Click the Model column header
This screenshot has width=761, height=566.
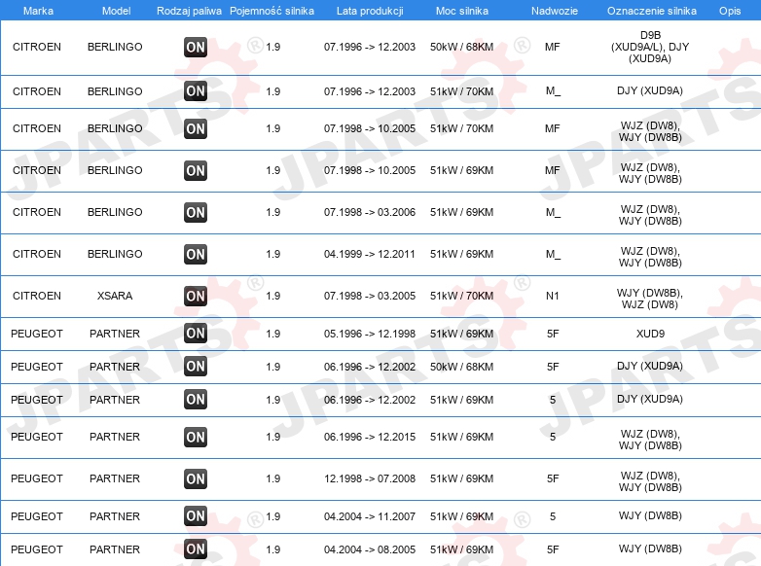116,11
